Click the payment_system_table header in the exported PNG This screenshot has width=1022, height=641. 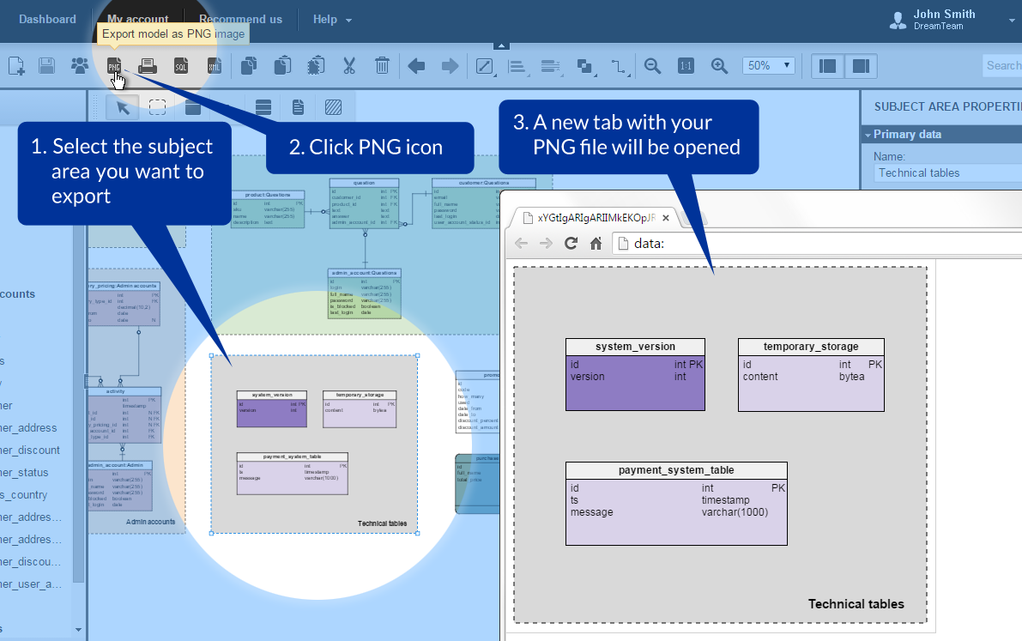coord(676,470)
